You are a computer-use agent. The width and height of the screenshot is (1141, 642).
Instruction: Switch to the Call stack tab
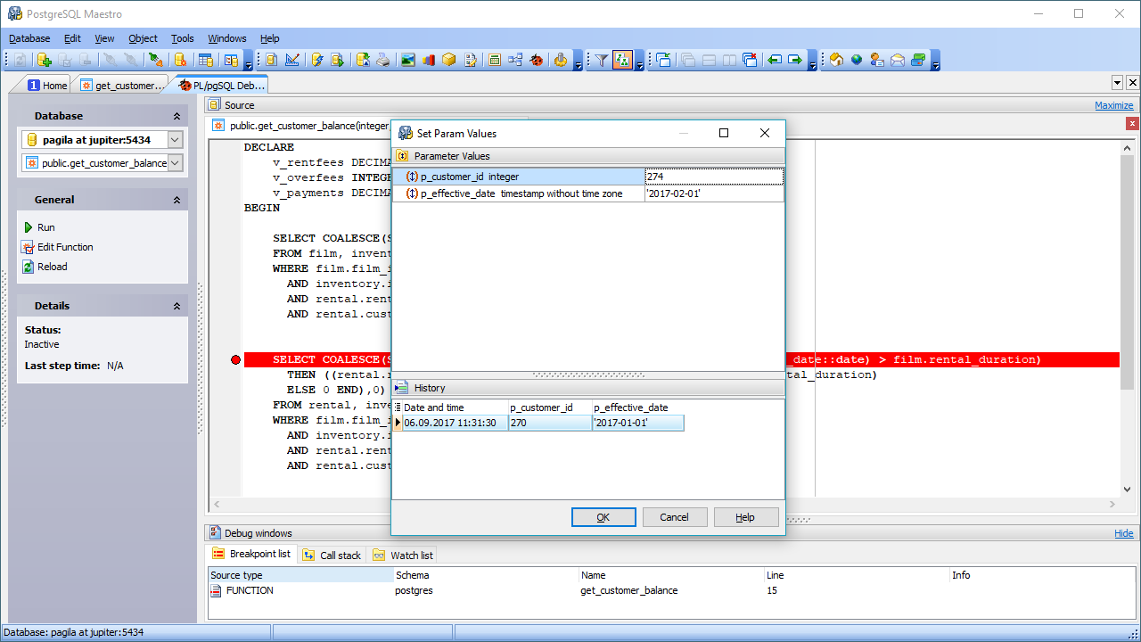[332, 555]
